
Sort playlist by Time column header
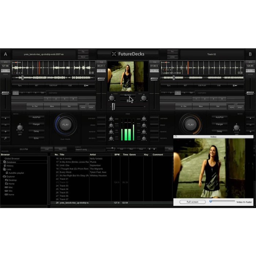(125, 154)
